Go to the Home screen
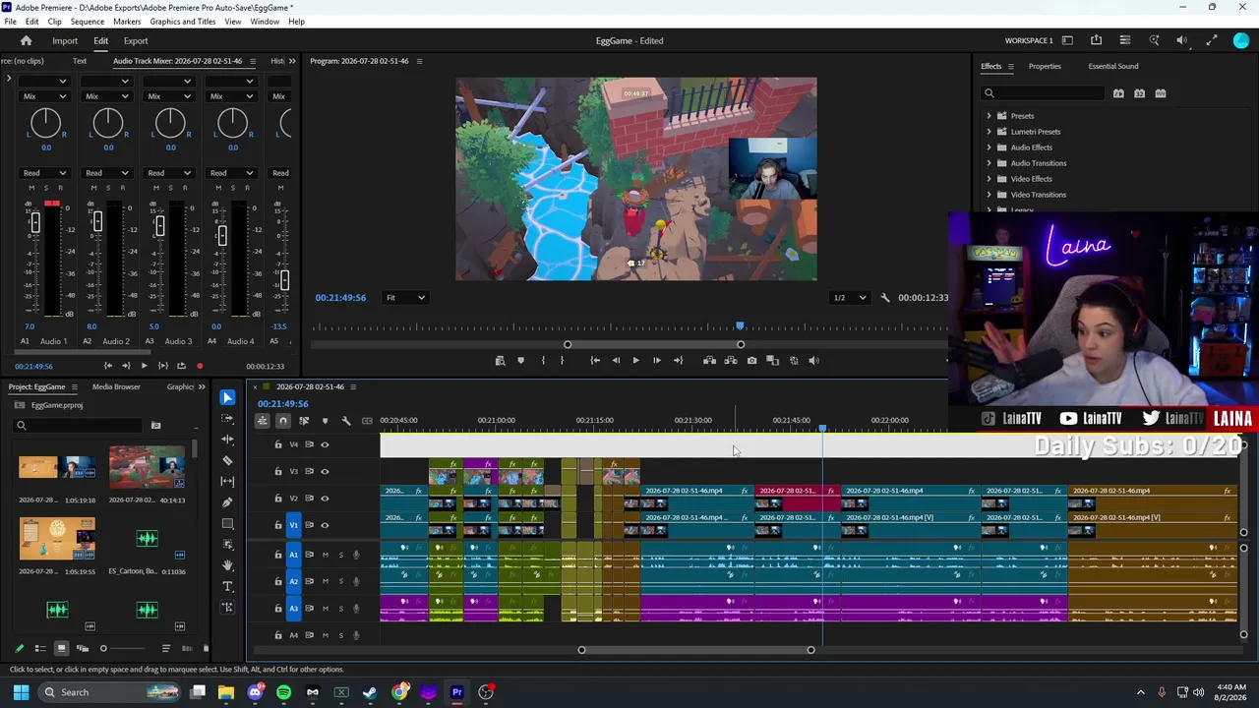The image size is (1259, 708). coord(27,40)
